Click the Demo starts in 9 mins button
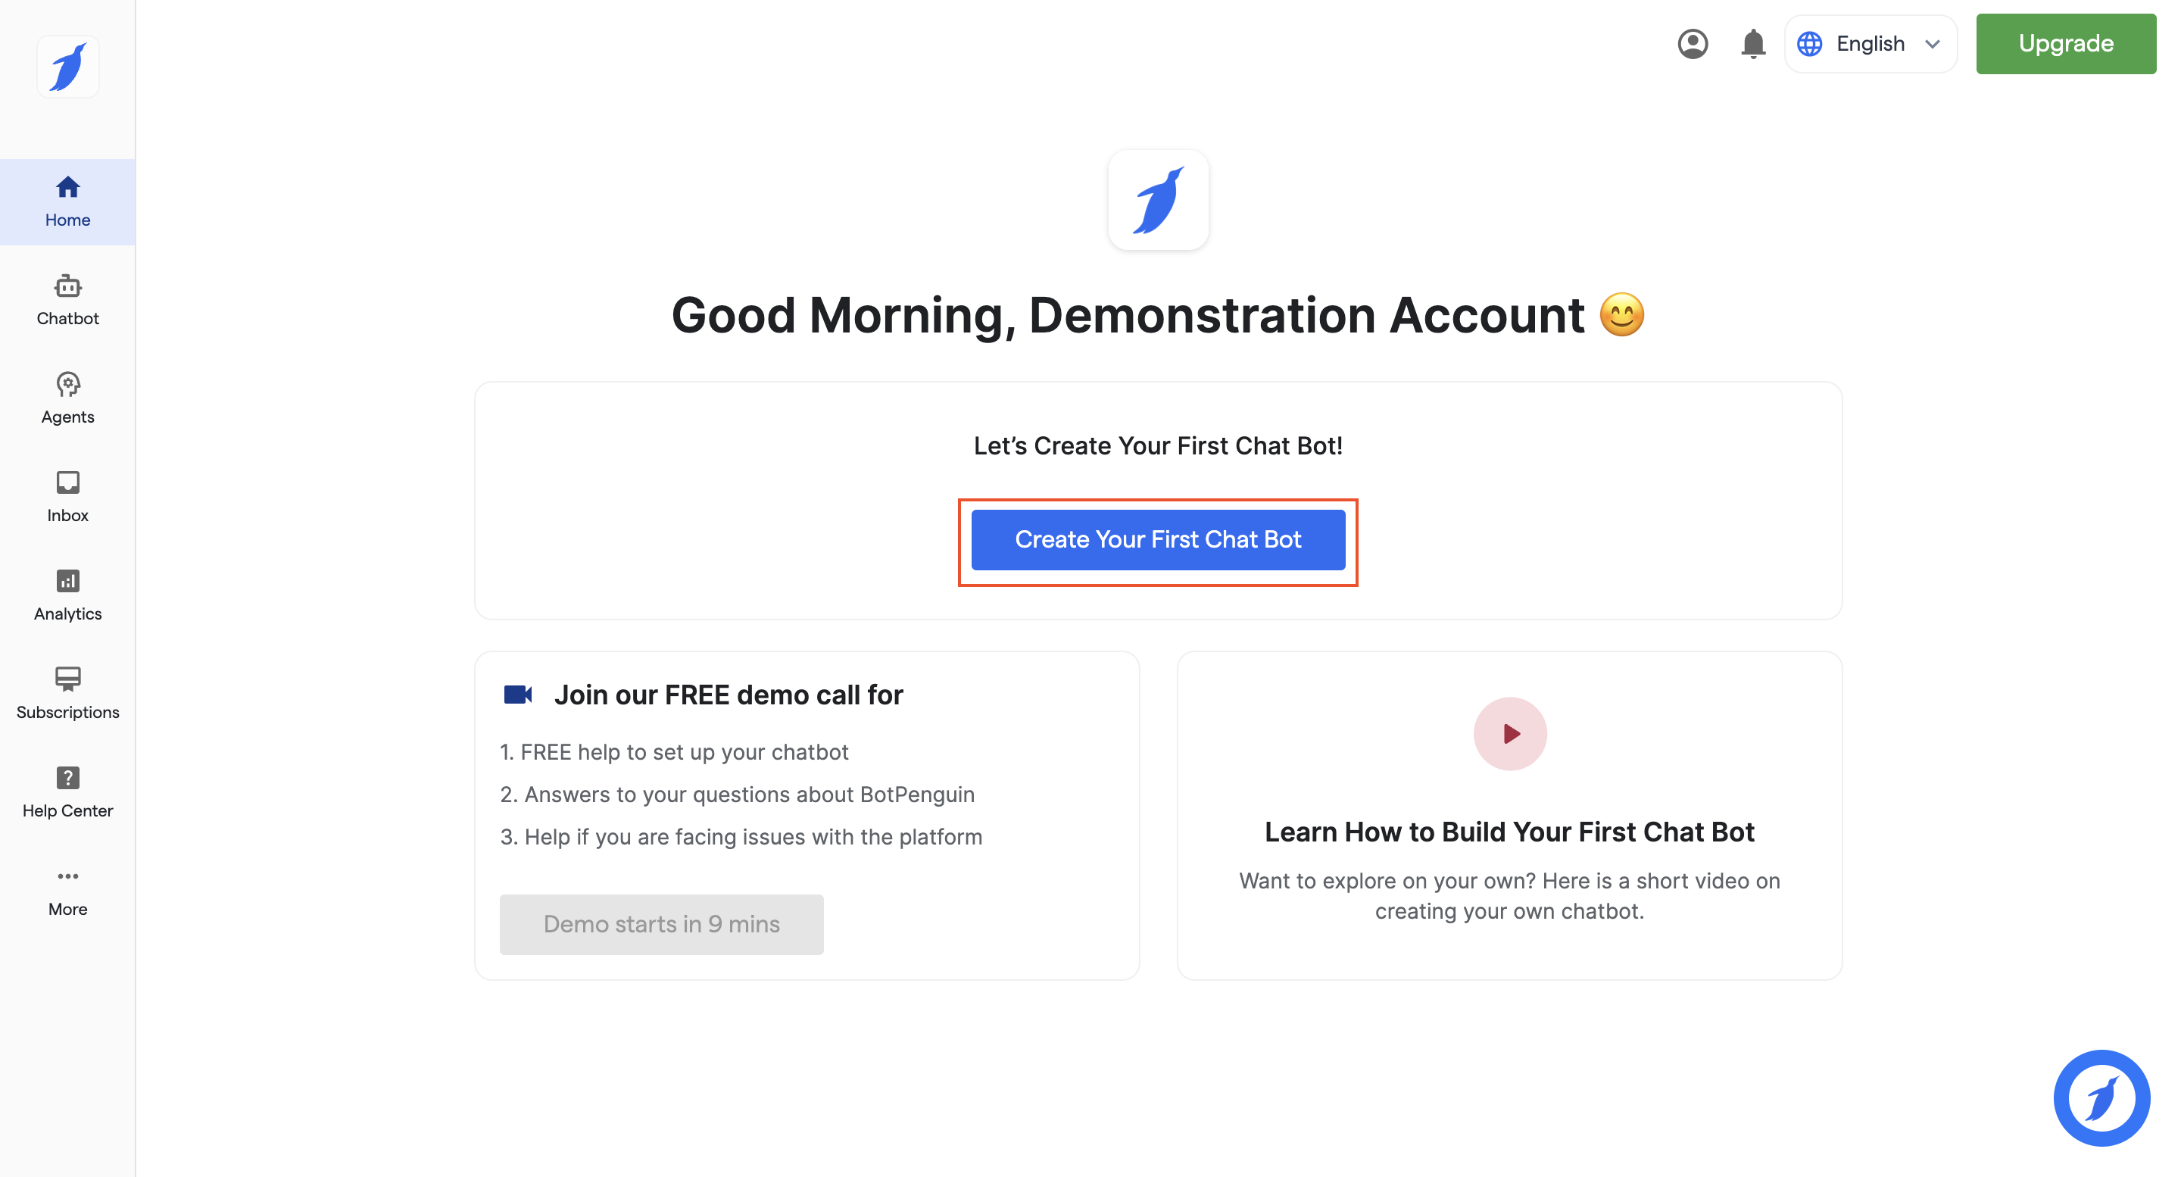The height and width of the screenshot is (1177, 2181). click(x=661, y=924)
